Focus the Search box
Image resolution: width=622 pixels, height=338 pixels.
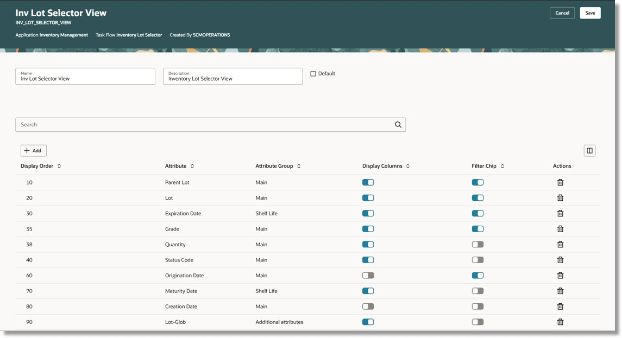pyautogui.click(x=211, y=124)
